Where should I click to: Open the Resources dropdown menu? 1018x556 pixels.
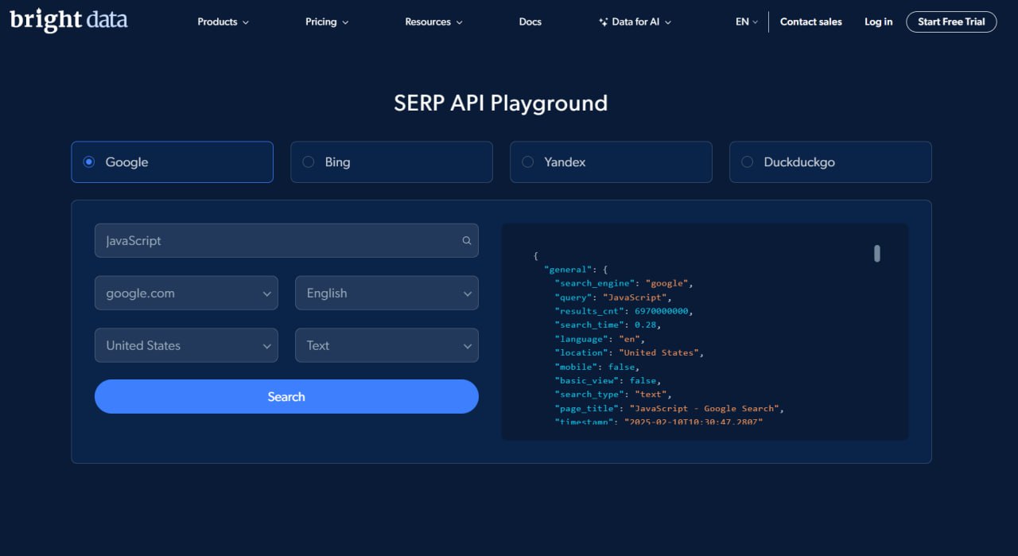(x=433, y=22)
